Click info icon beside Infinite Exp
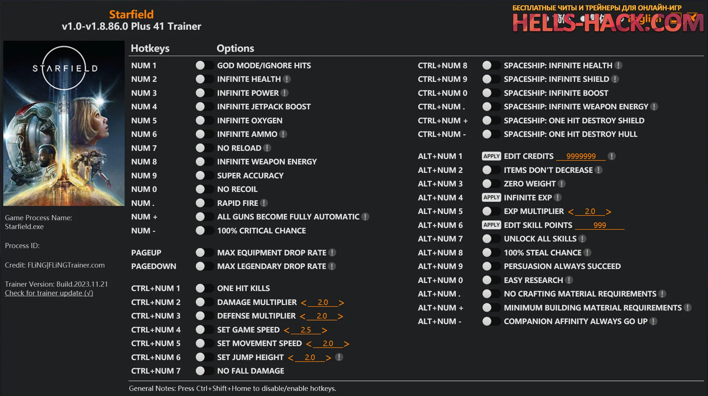Screen dimensions: 708x396 [x=558, y=197]
